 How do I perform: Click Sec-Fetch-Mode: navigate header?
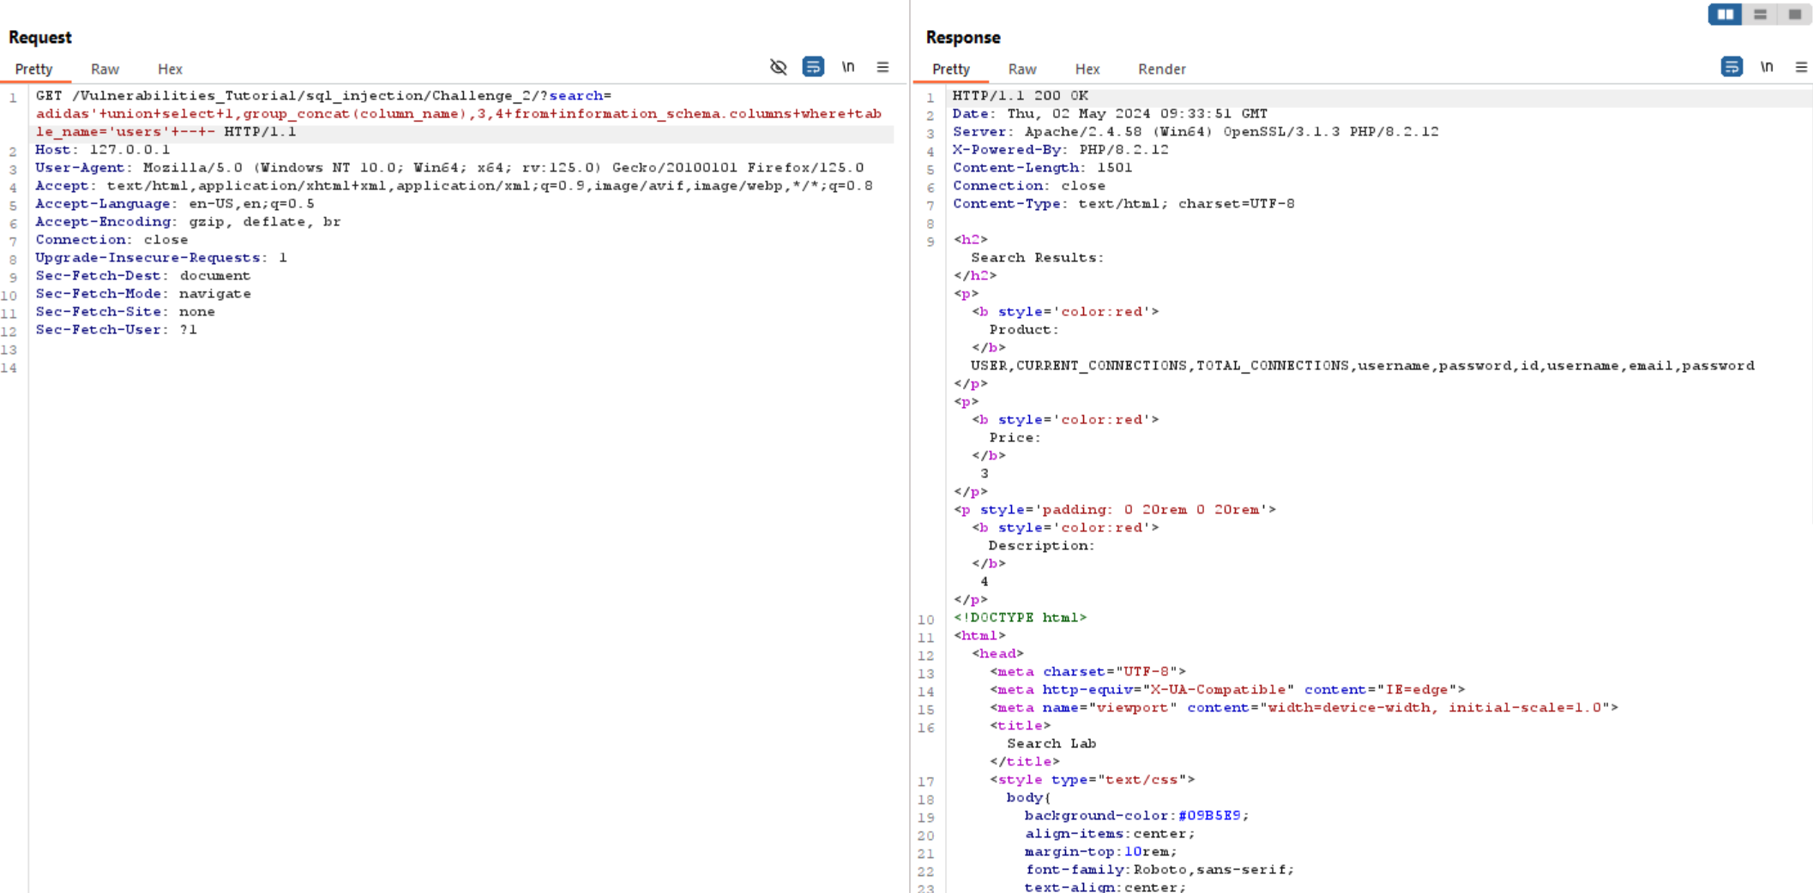tap(143, 293)
